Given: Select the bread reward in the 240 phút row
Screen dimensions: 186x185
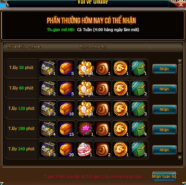Looking at the screenshot, I should click(x=66, y=149).
